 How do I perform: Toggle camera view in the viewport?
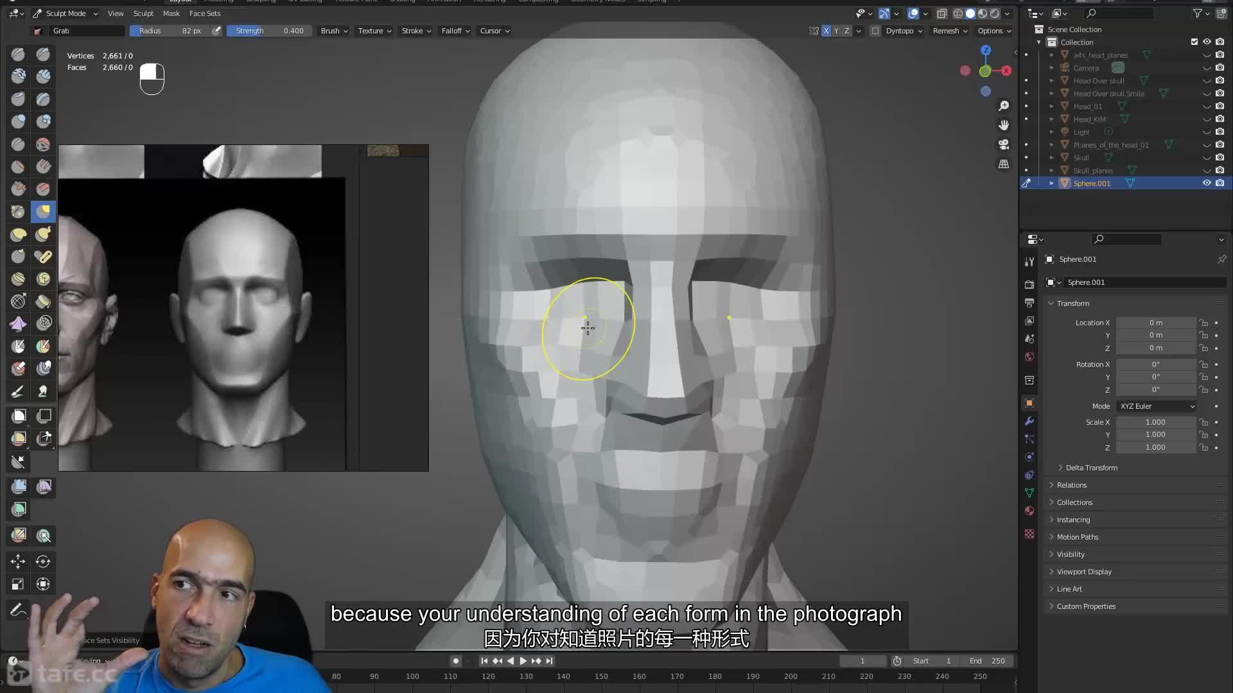tap(1004, 144)
